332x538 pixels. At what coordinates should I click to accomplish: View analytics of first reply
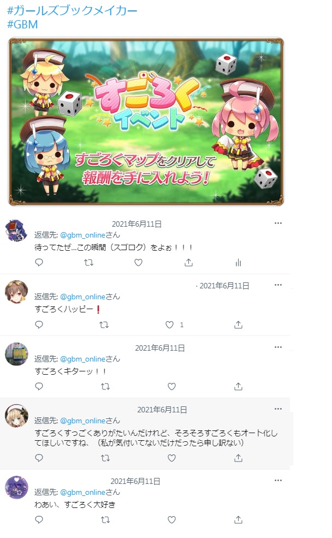(239, 263)
